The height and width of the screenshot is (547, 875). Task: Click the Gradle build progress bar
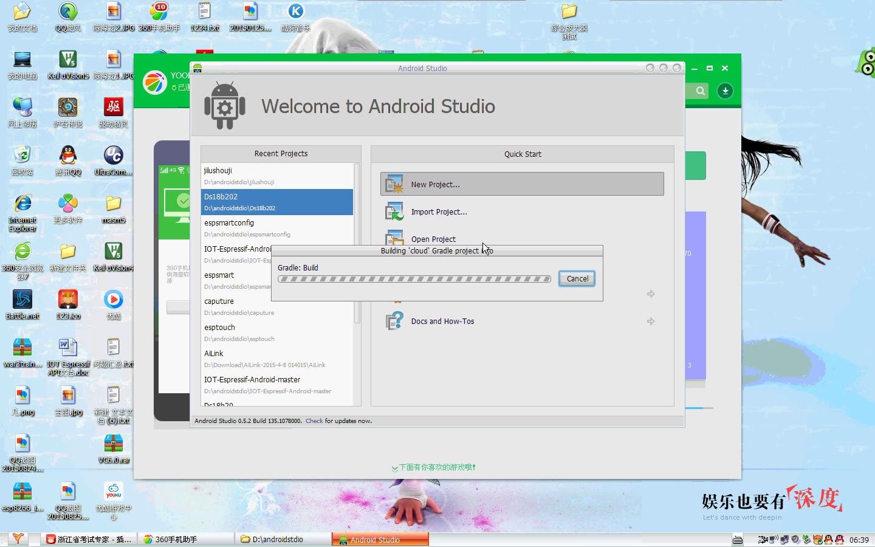point(414,279)
